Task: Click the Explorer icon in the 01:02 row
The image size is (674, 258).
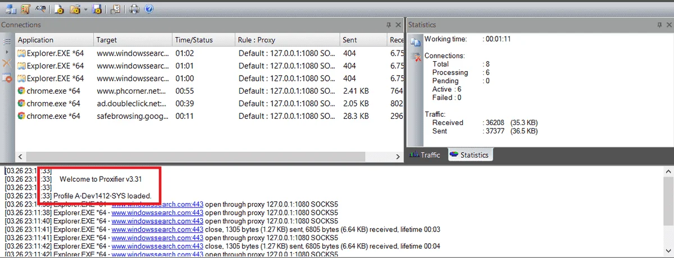Action: point(21,53)
